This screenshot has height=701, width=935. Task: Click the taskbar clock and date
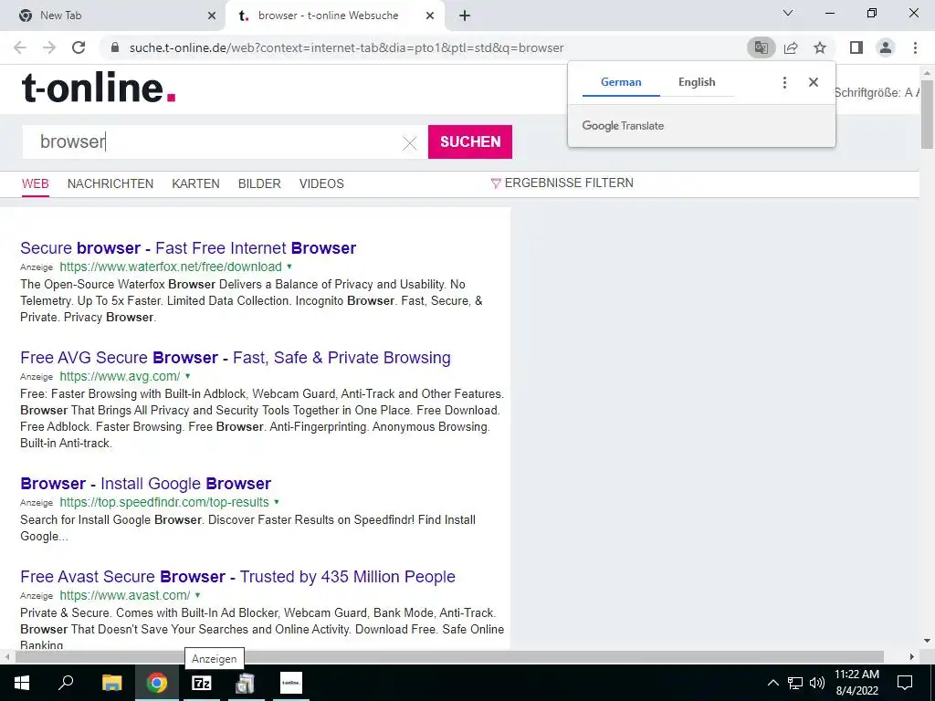click(856, 683)
